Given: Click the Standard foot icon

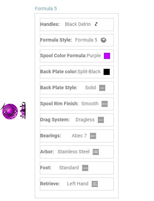Looking at the screenshot, I should tap(85, 168).
